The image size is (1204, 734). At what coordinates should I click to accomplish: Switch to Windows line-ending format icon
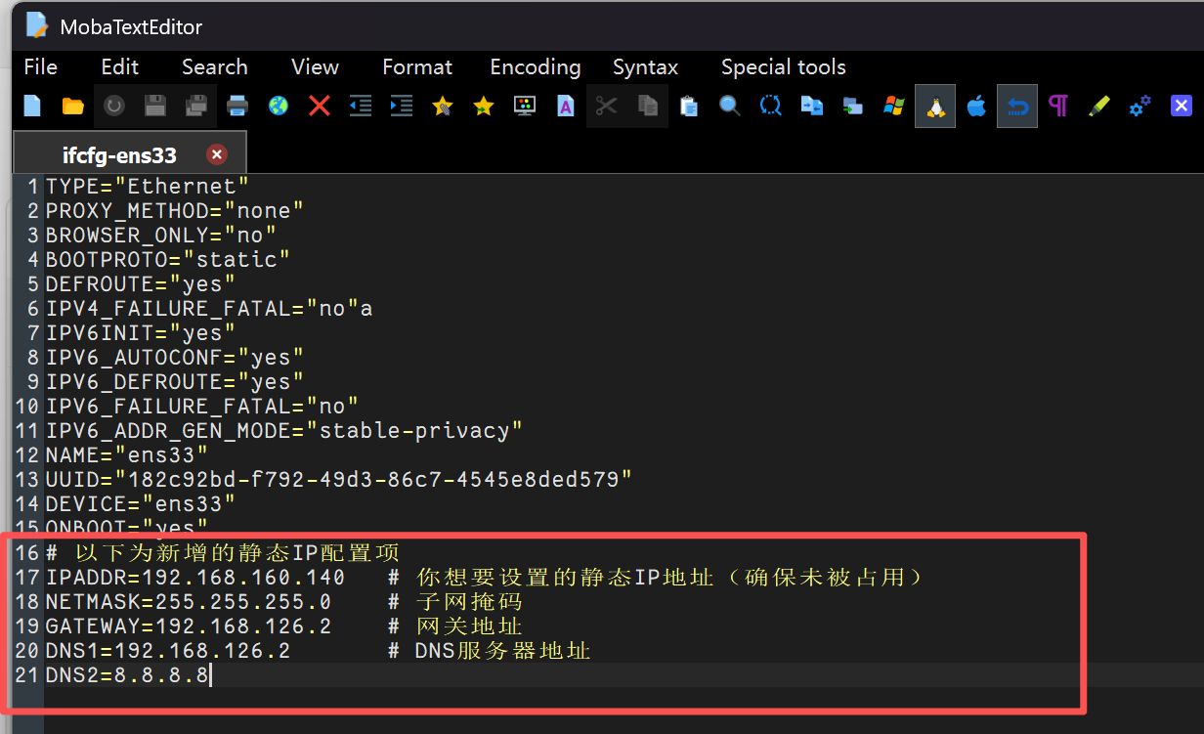pos(894,106)
